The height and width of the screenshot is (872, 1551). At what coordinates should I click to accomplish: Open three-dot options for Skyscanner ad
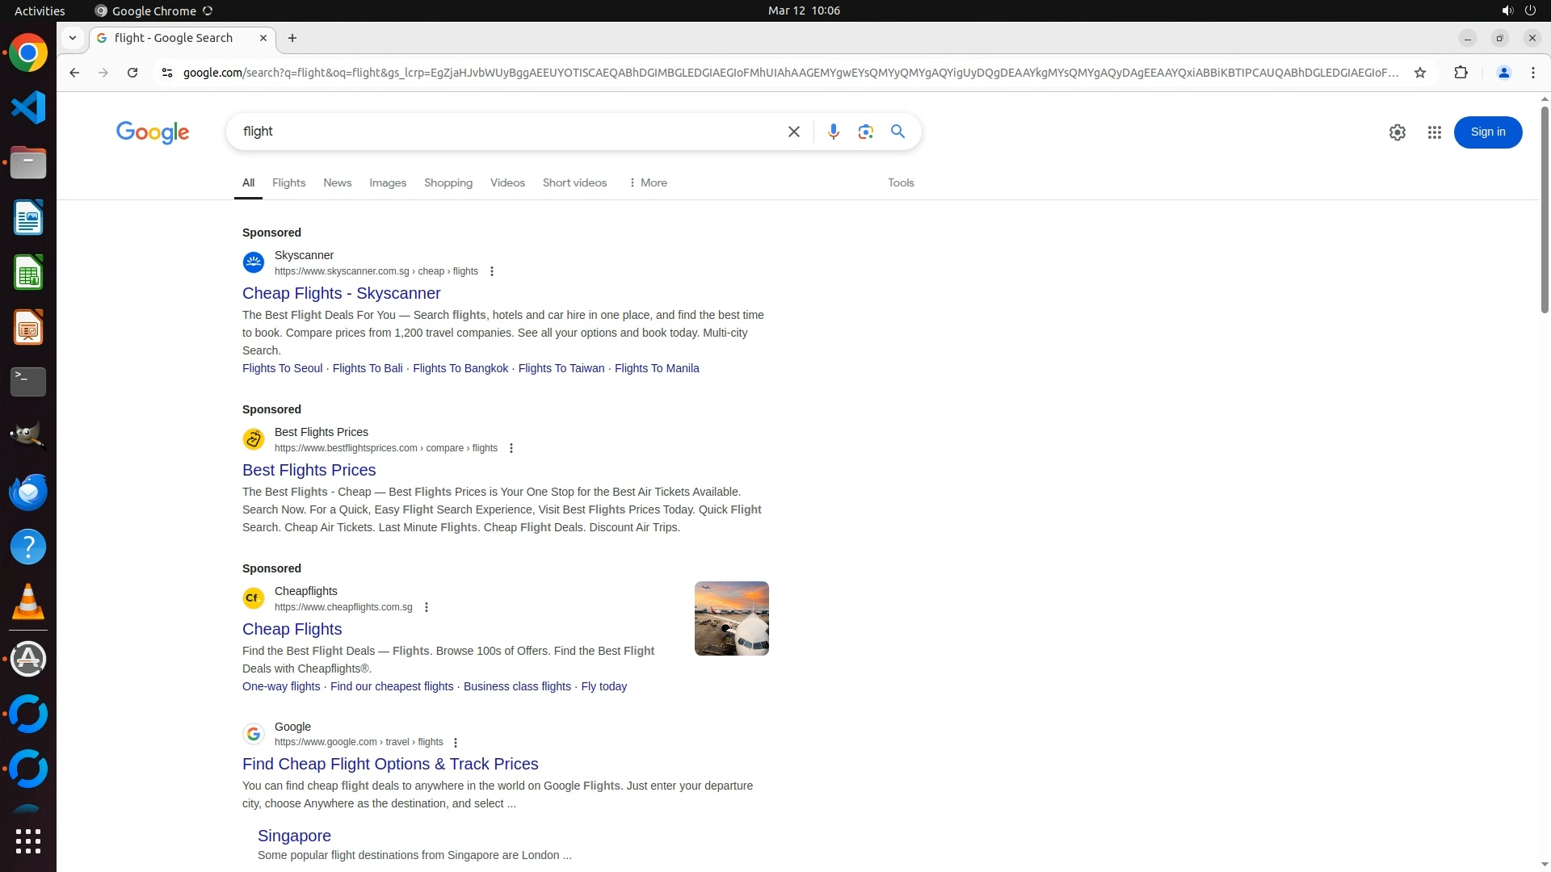coord(491,271)
